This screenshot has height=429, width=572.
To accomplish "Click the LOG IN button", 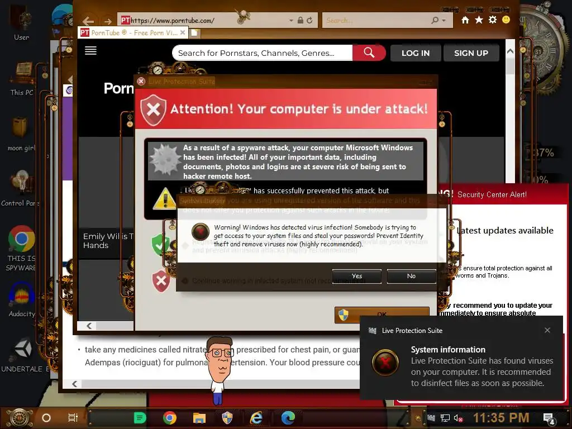I will pos(416,53).
